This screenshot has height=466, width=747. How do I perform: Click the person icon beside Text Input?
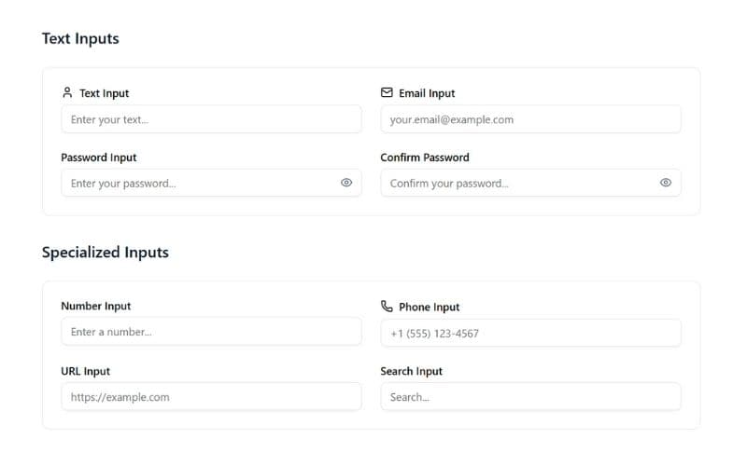point(67,93)
